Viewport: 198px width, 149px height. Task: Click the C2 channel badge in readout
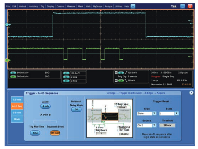coord(13,73)
